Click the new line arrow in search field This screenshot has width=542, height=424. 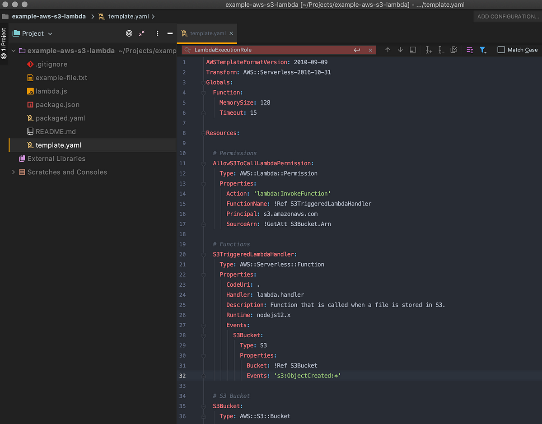pos(357,50)
